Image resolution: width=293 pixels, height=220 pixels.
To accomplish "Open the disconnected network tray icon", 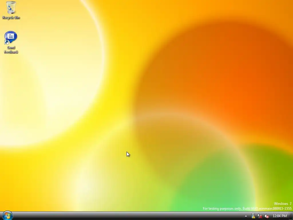I will [x=260, y=216].
